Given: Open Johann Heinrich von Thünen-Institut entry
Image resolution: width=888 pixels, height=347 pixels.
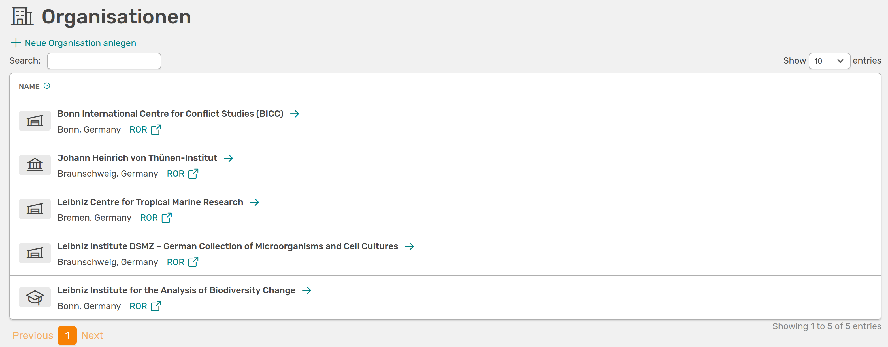Looking at the screenshot, I should coord(137,158).
